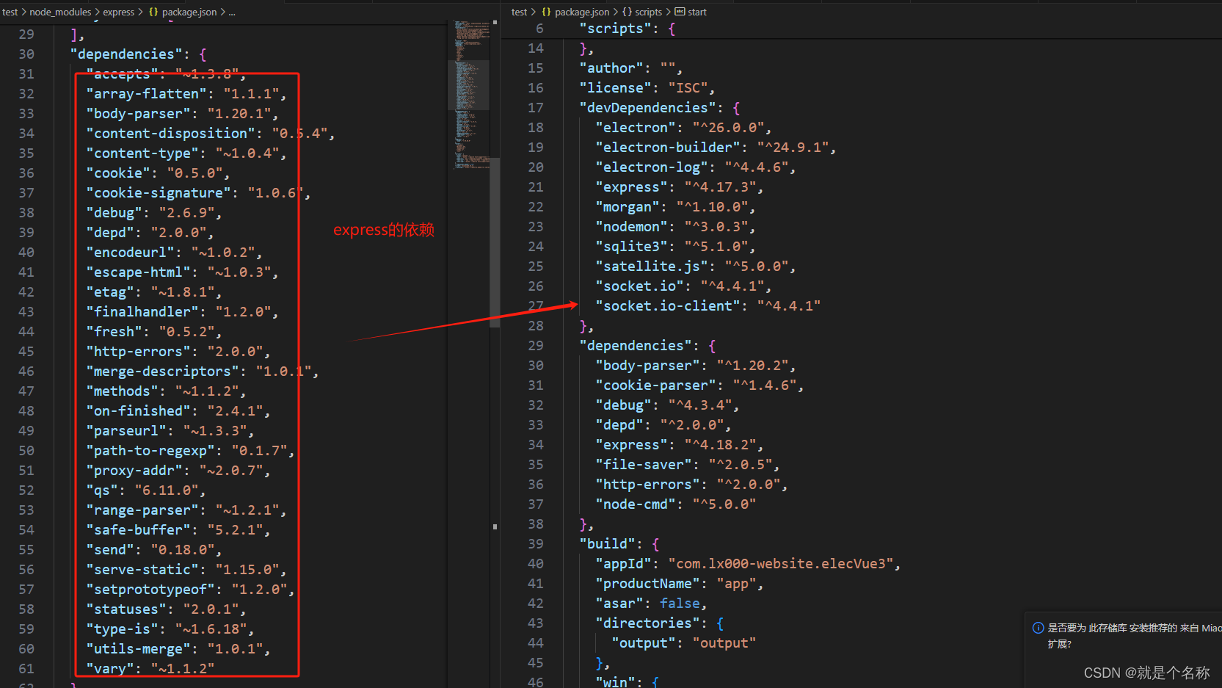Click the "cookie-signature" line
Viewport: 1222px width, 688px height.
[x=198, y=193]
